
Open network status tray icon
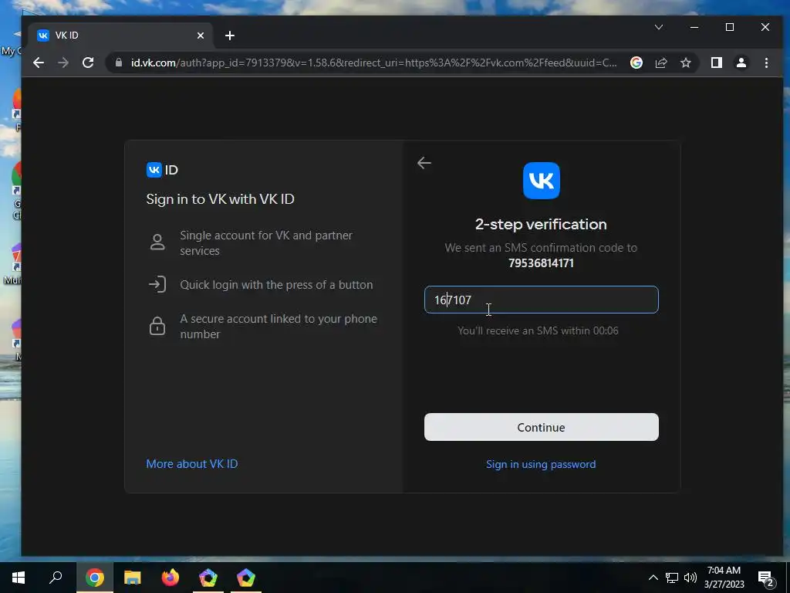[672, 578]
